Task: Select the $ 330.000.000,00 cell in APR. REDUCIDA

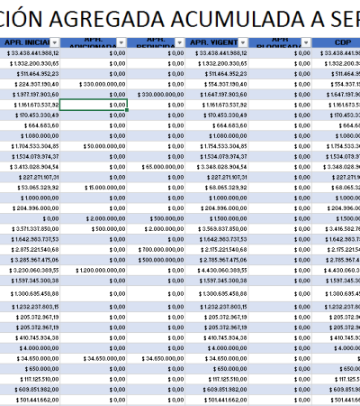Action: click(156, 95)
